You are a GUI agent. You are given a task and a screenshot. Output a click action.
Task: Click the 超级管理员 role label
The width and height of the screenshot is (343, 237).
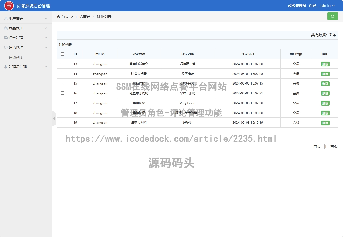click(x=297, y=6)
